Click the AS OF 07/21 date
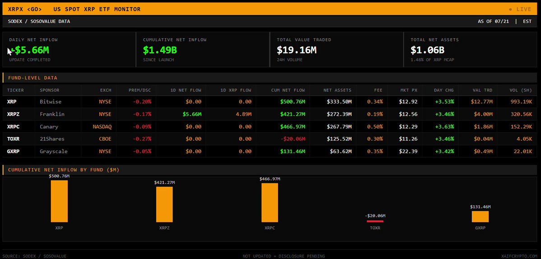541x259 pixels. [493, 21]
